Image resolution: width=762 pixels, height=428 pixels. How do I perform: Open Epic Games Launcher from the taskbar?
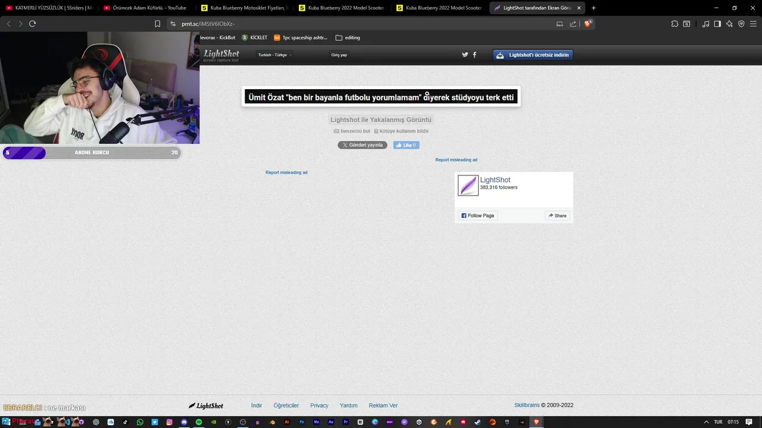click(x=507, y=422)
